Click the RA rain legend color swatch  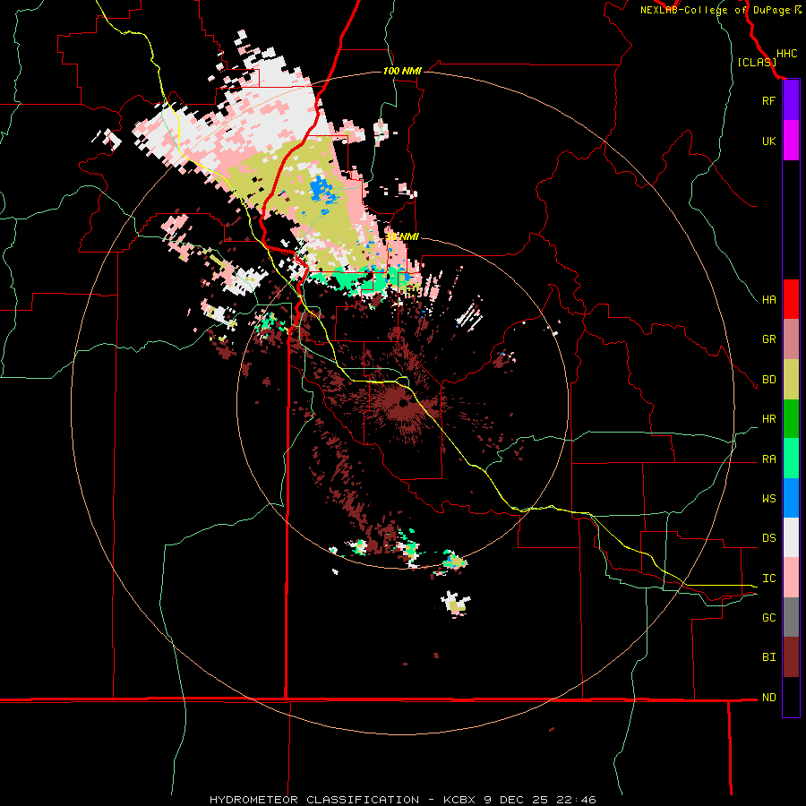click(791, 459)
